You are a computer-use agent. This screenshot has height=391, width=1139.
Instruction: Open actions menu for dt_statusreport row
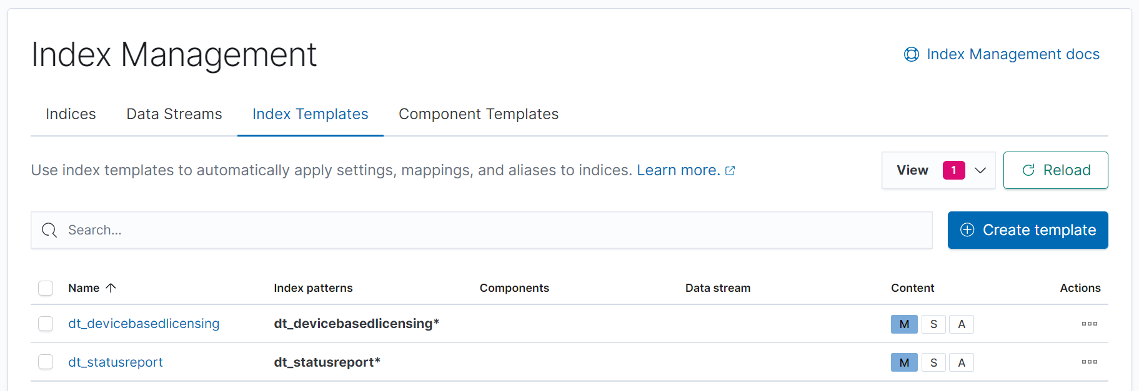[x=1089, y=362]
